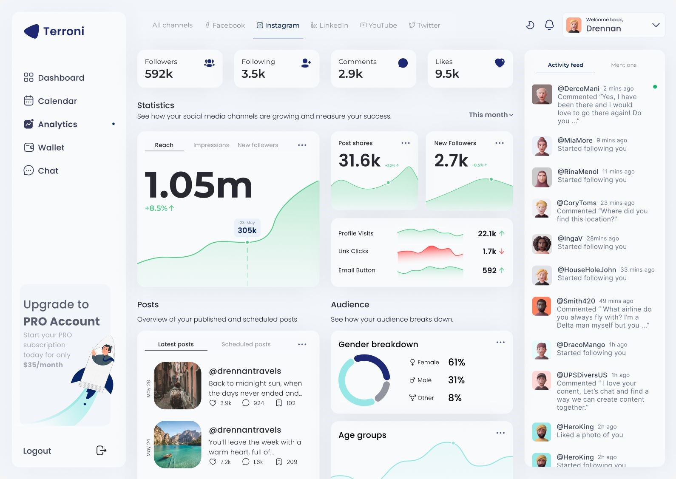676x479 pixels.
Task: Open Analytics in sidebar
Action: [51, 124]
